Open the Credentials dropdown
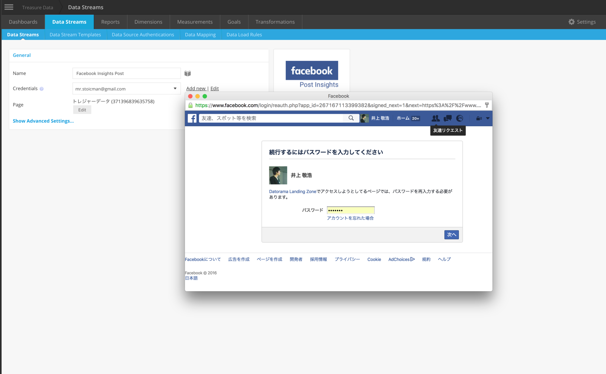This screenshot has height=374, width=606. tap(127, 89)
